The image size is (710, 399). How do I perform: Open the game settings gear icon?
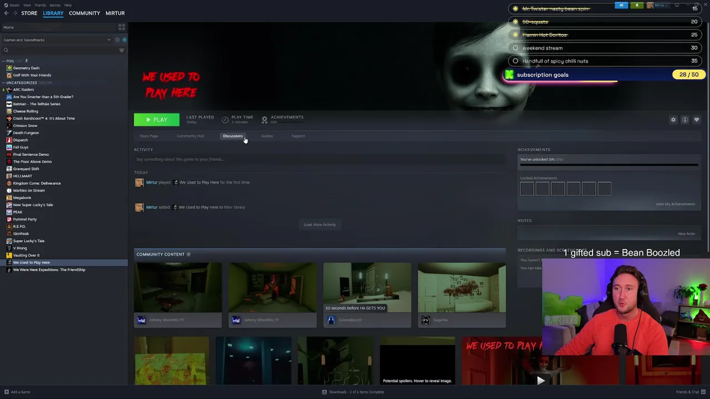click(673, 120)
